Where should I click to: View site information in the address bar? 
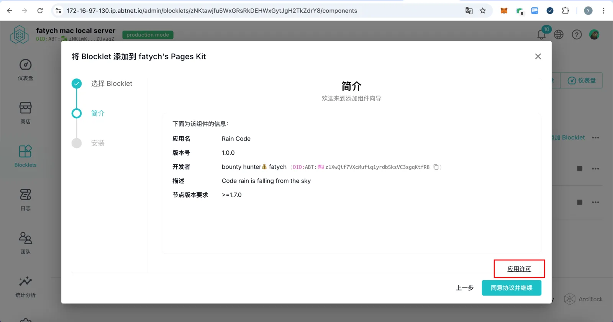[58, 11]
